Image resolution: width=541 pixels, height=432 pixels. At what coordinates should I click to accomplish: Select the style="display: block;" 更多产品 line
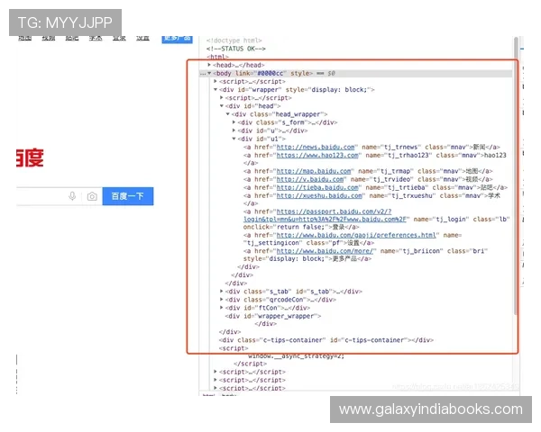point(307,258)
